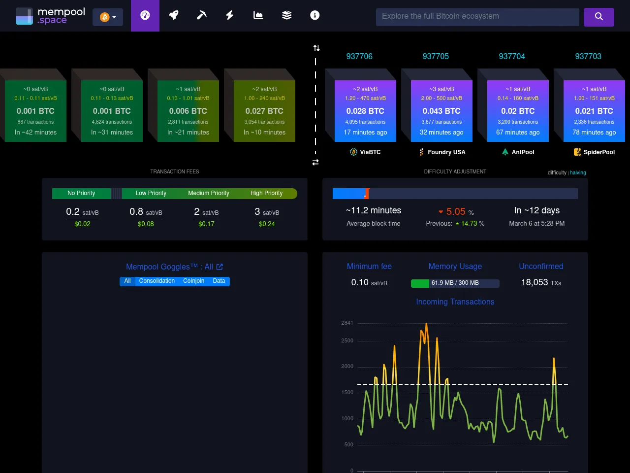The height and width of the screenshot is (473, 630).
Task: Enable the Consolidation goggles filter
Action: [157, 281]
